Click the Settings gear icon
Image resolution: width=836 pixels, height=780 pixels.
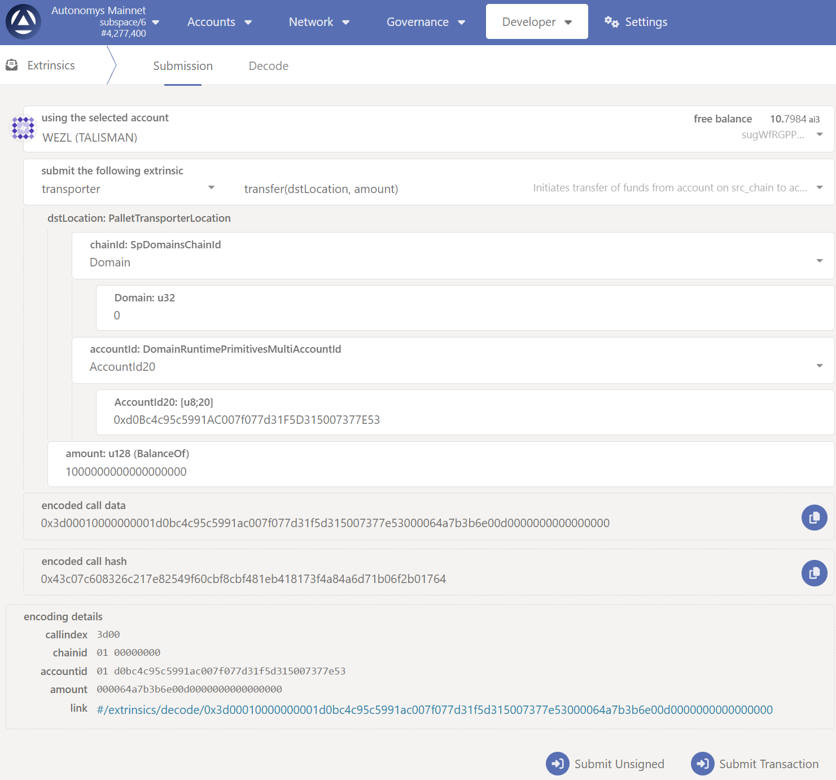(611, 22)
